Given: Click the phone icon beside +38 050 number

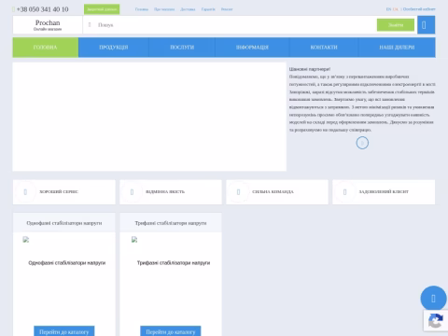Looking at the screenshot, I should coord(13,9).
